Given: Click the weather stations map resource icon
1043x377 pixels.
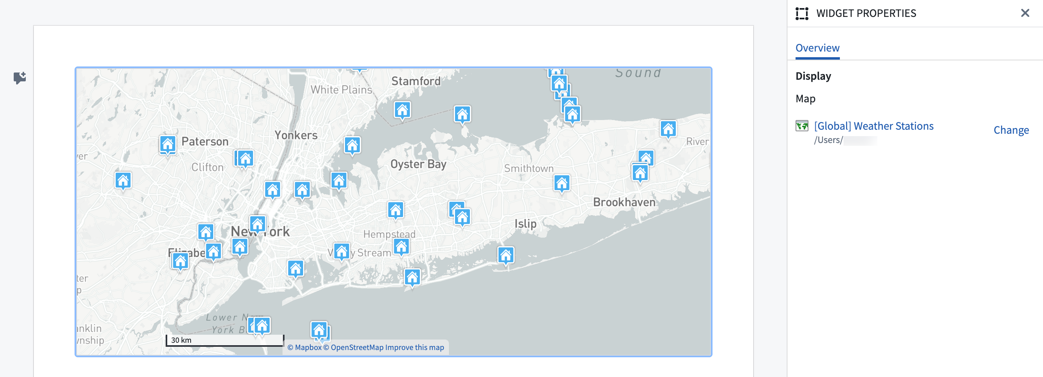Looking at the screenshot, I should point(801,126).
